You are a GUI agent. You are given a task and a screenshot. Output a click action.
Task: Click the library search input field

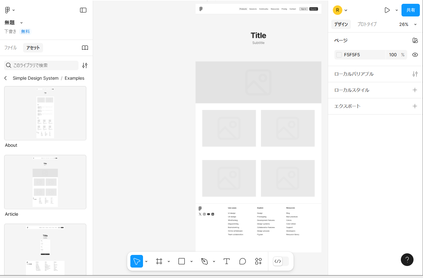coord(41,65)
